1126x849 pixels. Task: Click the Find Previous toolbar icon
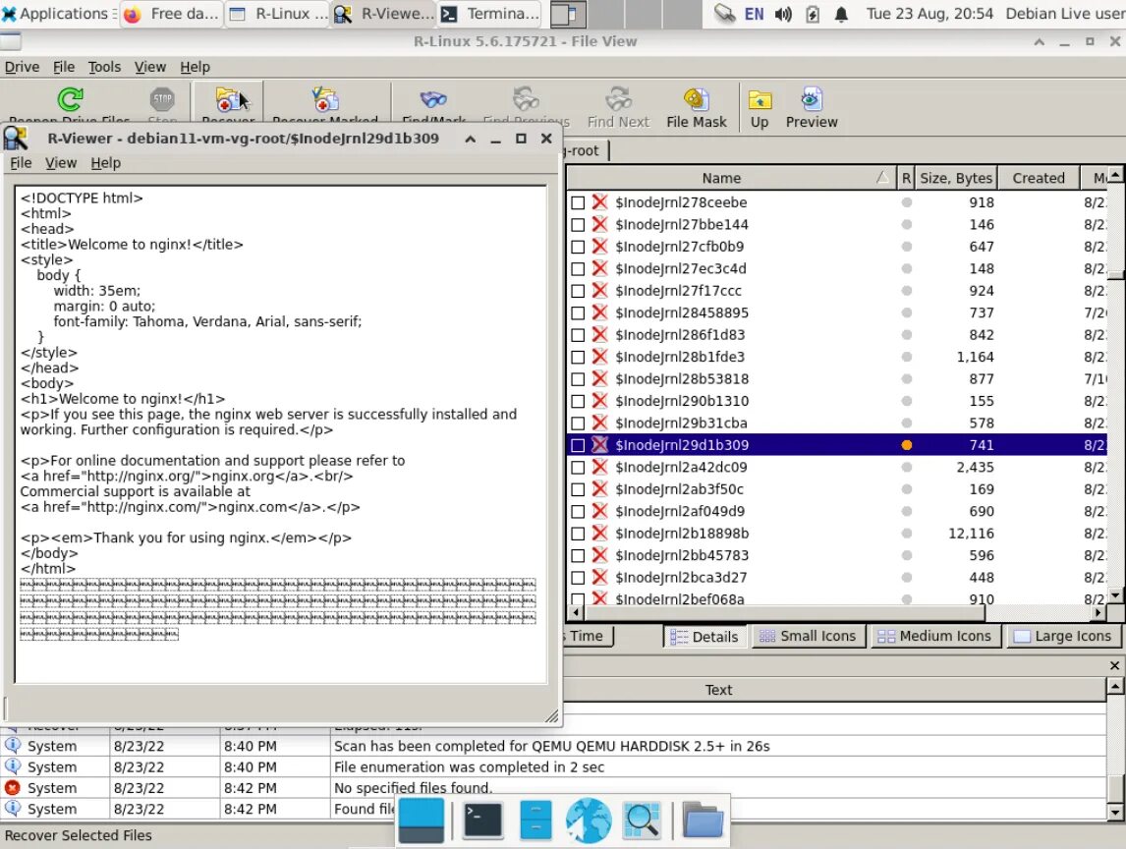point(526,100)
